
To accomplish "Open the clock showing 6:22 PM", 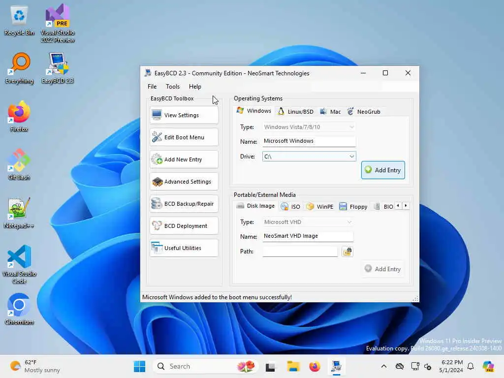I will coord(451,366).
